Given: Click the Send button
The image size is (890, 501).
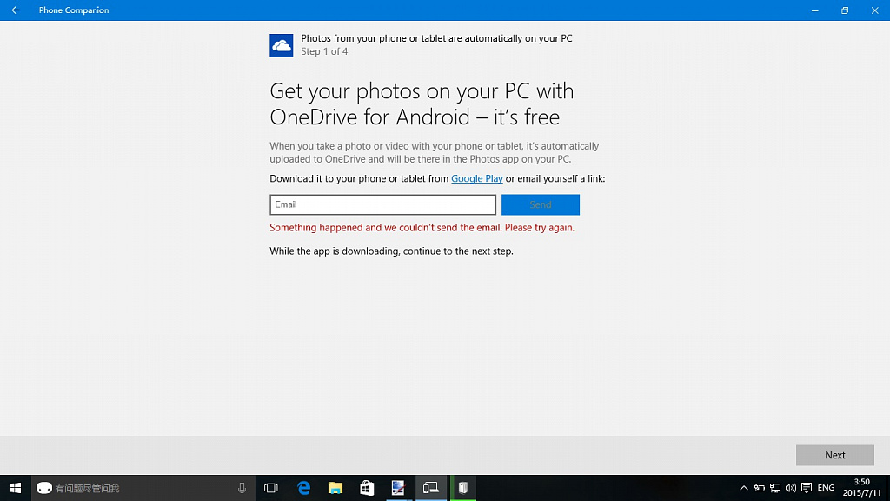Looking at the screenshot, I should coord(541,204).
